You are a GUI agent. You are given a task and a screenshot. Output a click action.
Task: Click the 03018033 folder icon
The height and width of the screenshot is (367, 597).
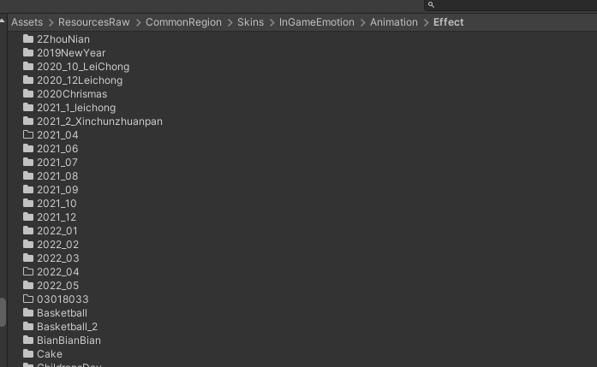[x=27, y=299]
